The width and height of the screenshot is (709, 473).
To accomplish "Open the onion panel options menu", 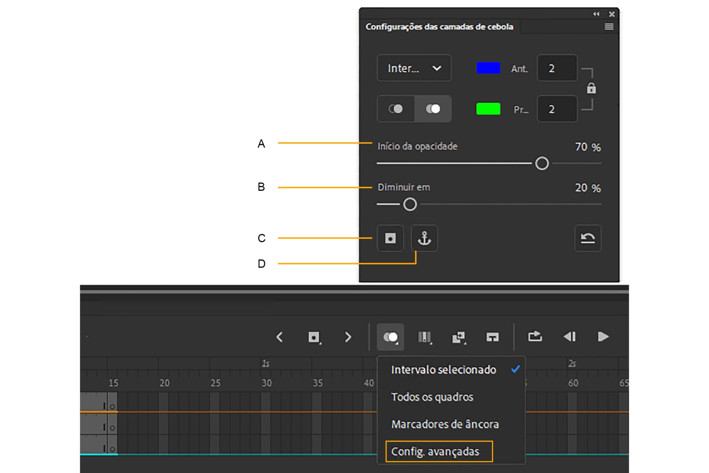I will coord(609,27).
